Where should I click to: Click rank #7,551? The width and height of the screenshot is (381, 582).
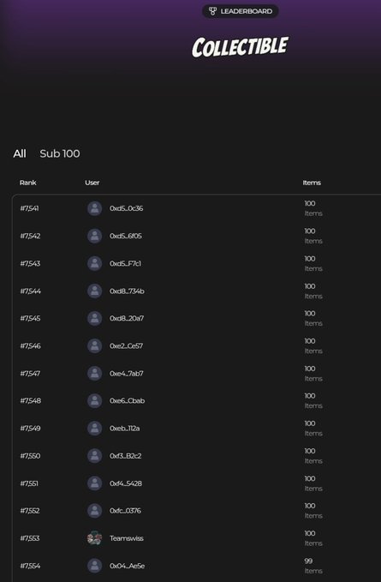29,483
